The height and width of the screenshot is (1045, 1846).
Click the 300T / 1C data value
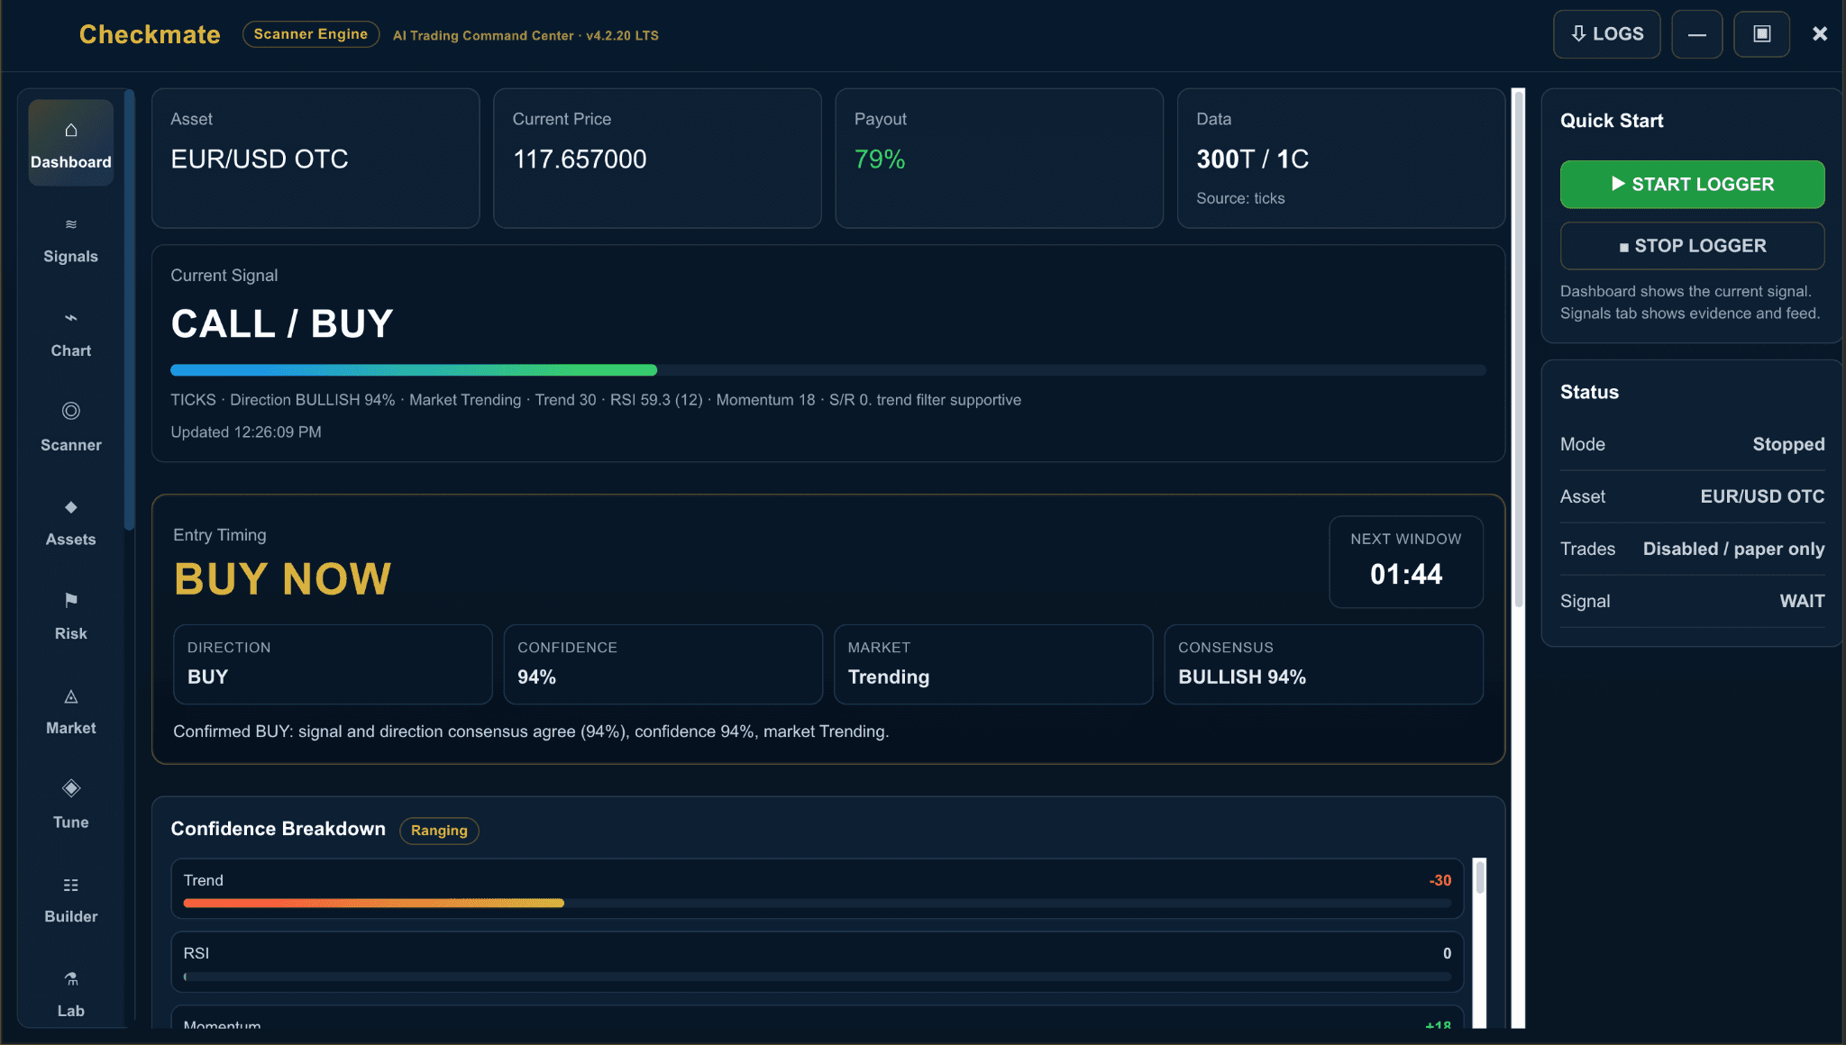point(1252,159)
